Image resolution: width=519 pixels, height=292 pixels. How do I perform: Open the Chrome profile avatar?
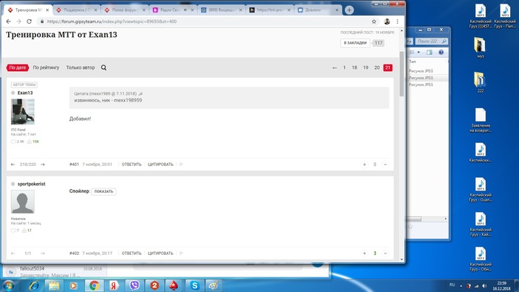(x=387, y=21)
